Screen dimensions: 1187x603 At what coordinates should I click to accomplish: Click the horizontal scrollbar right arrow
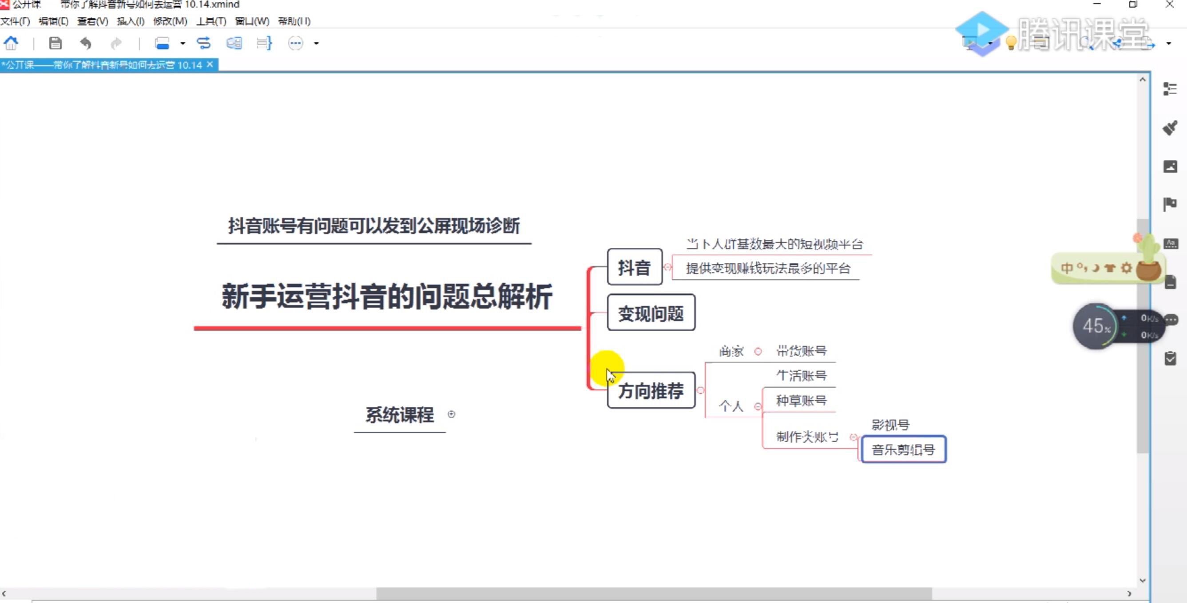1129,594
